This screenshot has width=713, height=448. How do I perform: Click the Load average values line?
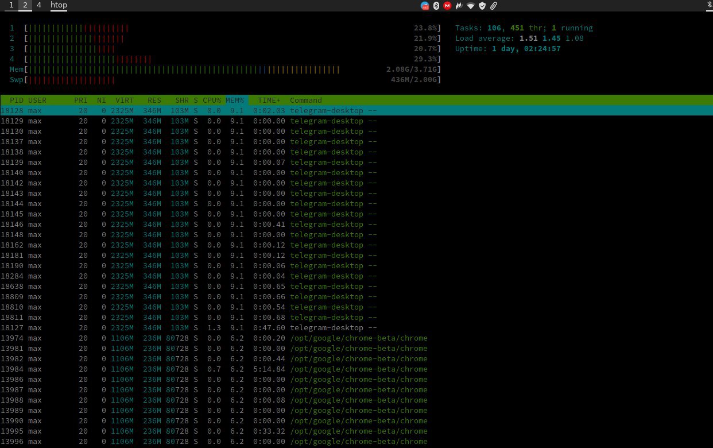(x=520, y=38)
